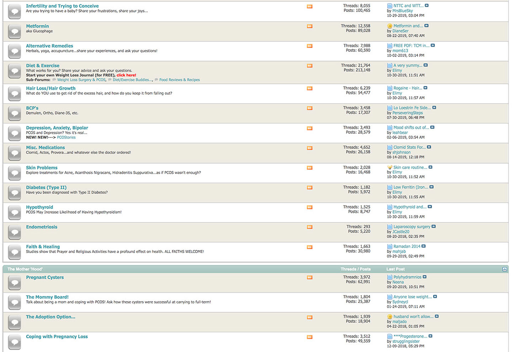Click the Diet & Exercise forum status icon
The height and width of the screenshot is (352, 512).
coord(15,71)
